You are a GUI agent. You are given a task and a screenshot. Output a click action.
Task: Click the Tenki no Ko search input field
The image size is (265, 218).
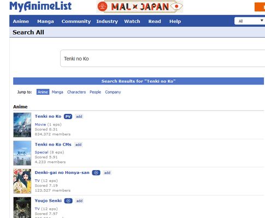click(x=162, y=58)
